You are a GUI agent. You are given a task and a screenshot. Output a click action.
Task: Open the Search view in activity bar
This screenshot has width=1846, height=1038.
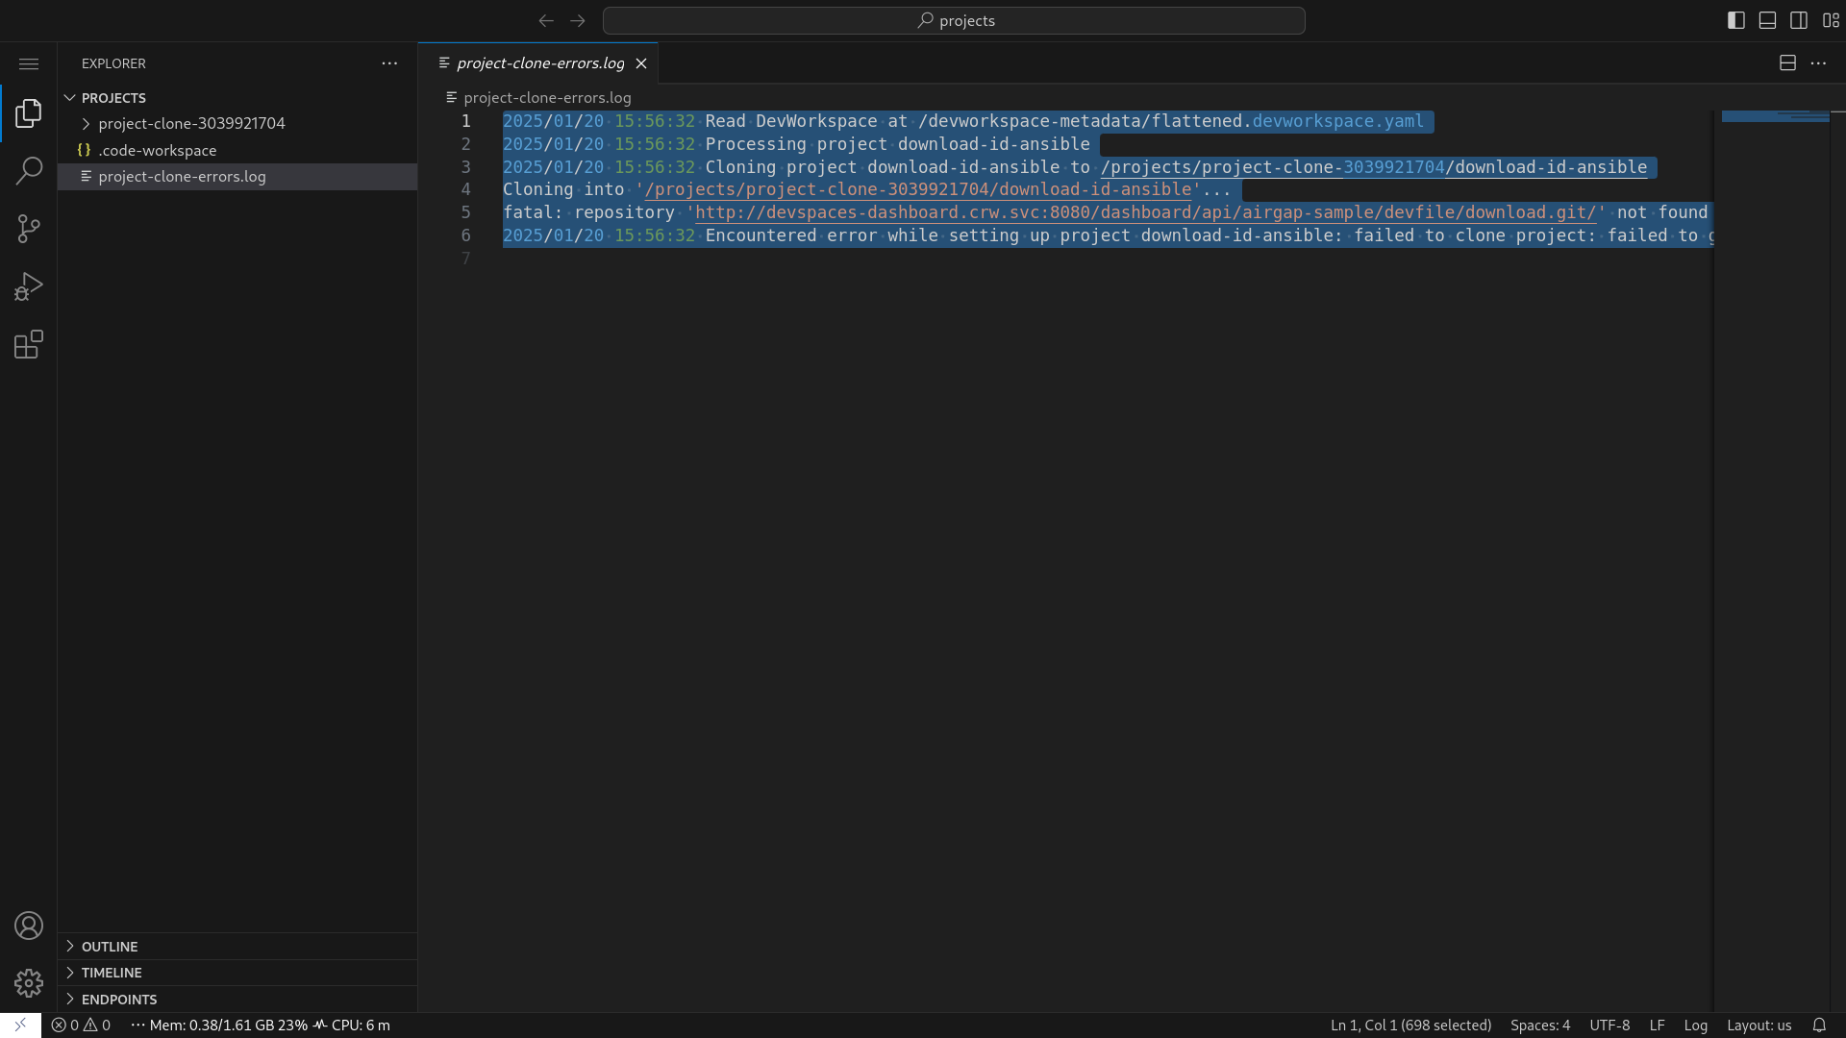pos(29,171)
